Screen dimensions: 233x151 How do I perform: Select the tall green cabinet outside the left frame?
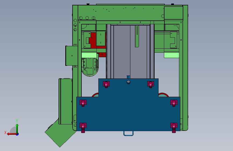click(66, 101)
